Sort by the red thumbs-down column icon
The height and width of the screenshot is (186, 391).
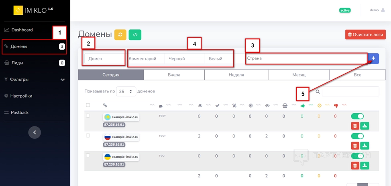tap(336, 106)
